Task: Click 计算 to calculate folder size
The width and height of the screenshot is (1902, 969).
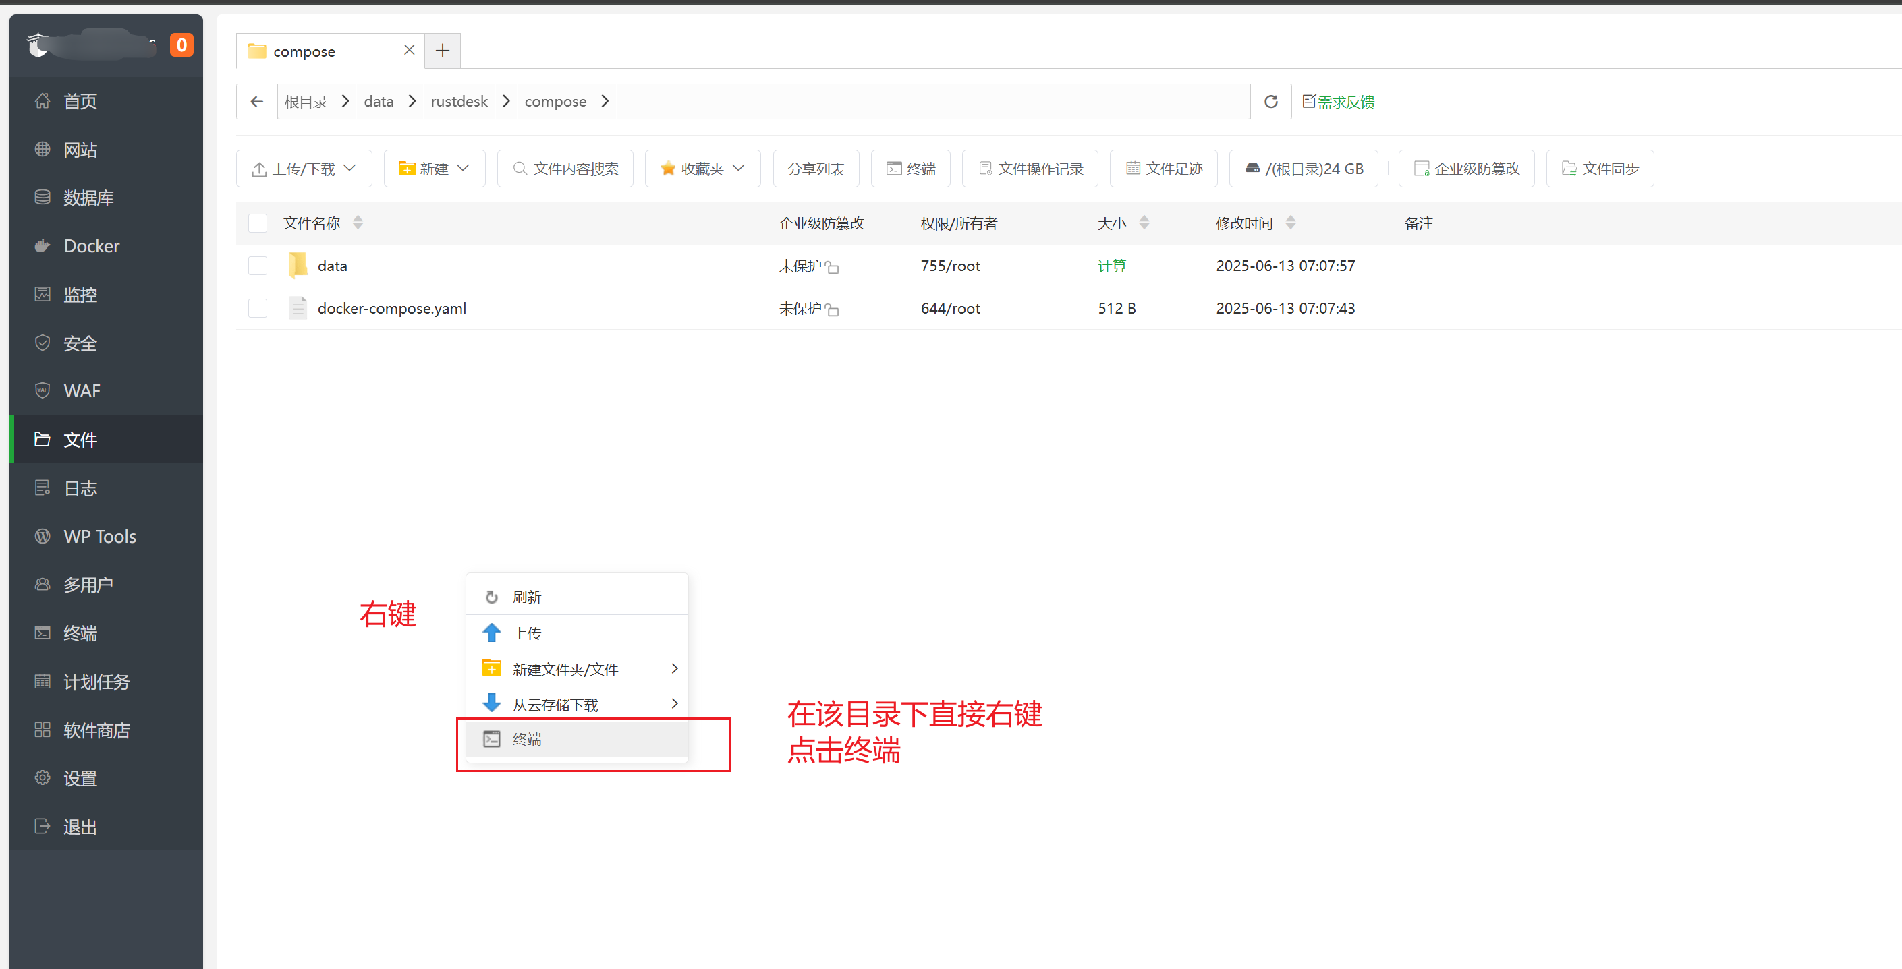Action: (1111, 266)
